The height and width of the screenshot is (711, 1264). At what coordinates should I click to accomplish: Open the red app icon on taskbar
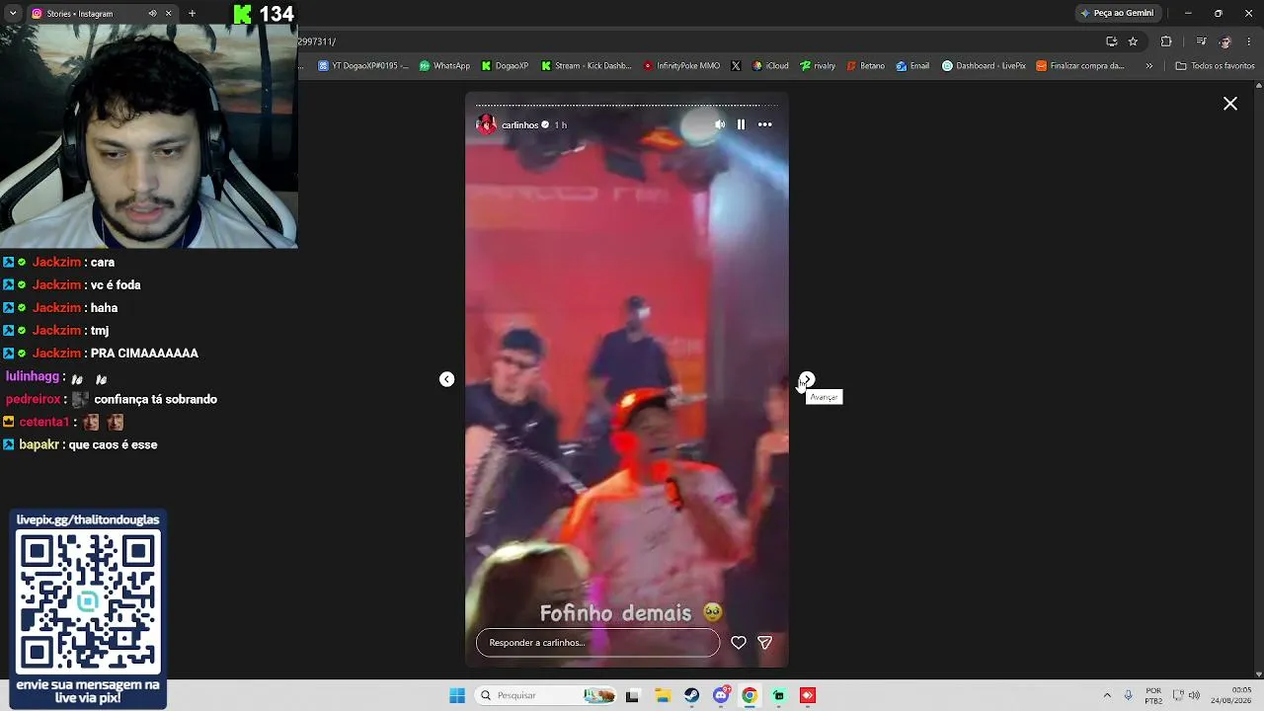808,695
